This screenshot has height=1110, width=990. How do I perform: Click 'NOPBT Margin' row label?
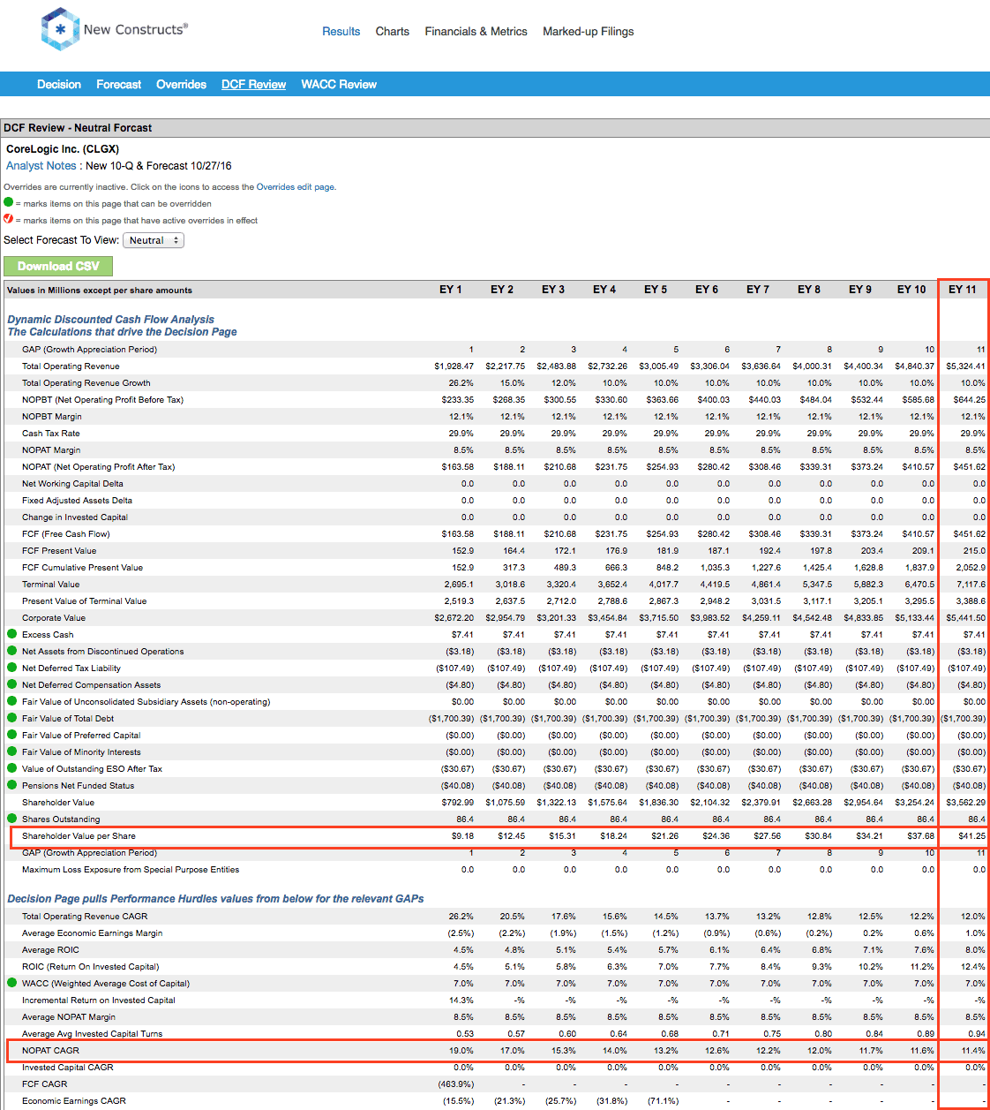(x=52, y=416)
